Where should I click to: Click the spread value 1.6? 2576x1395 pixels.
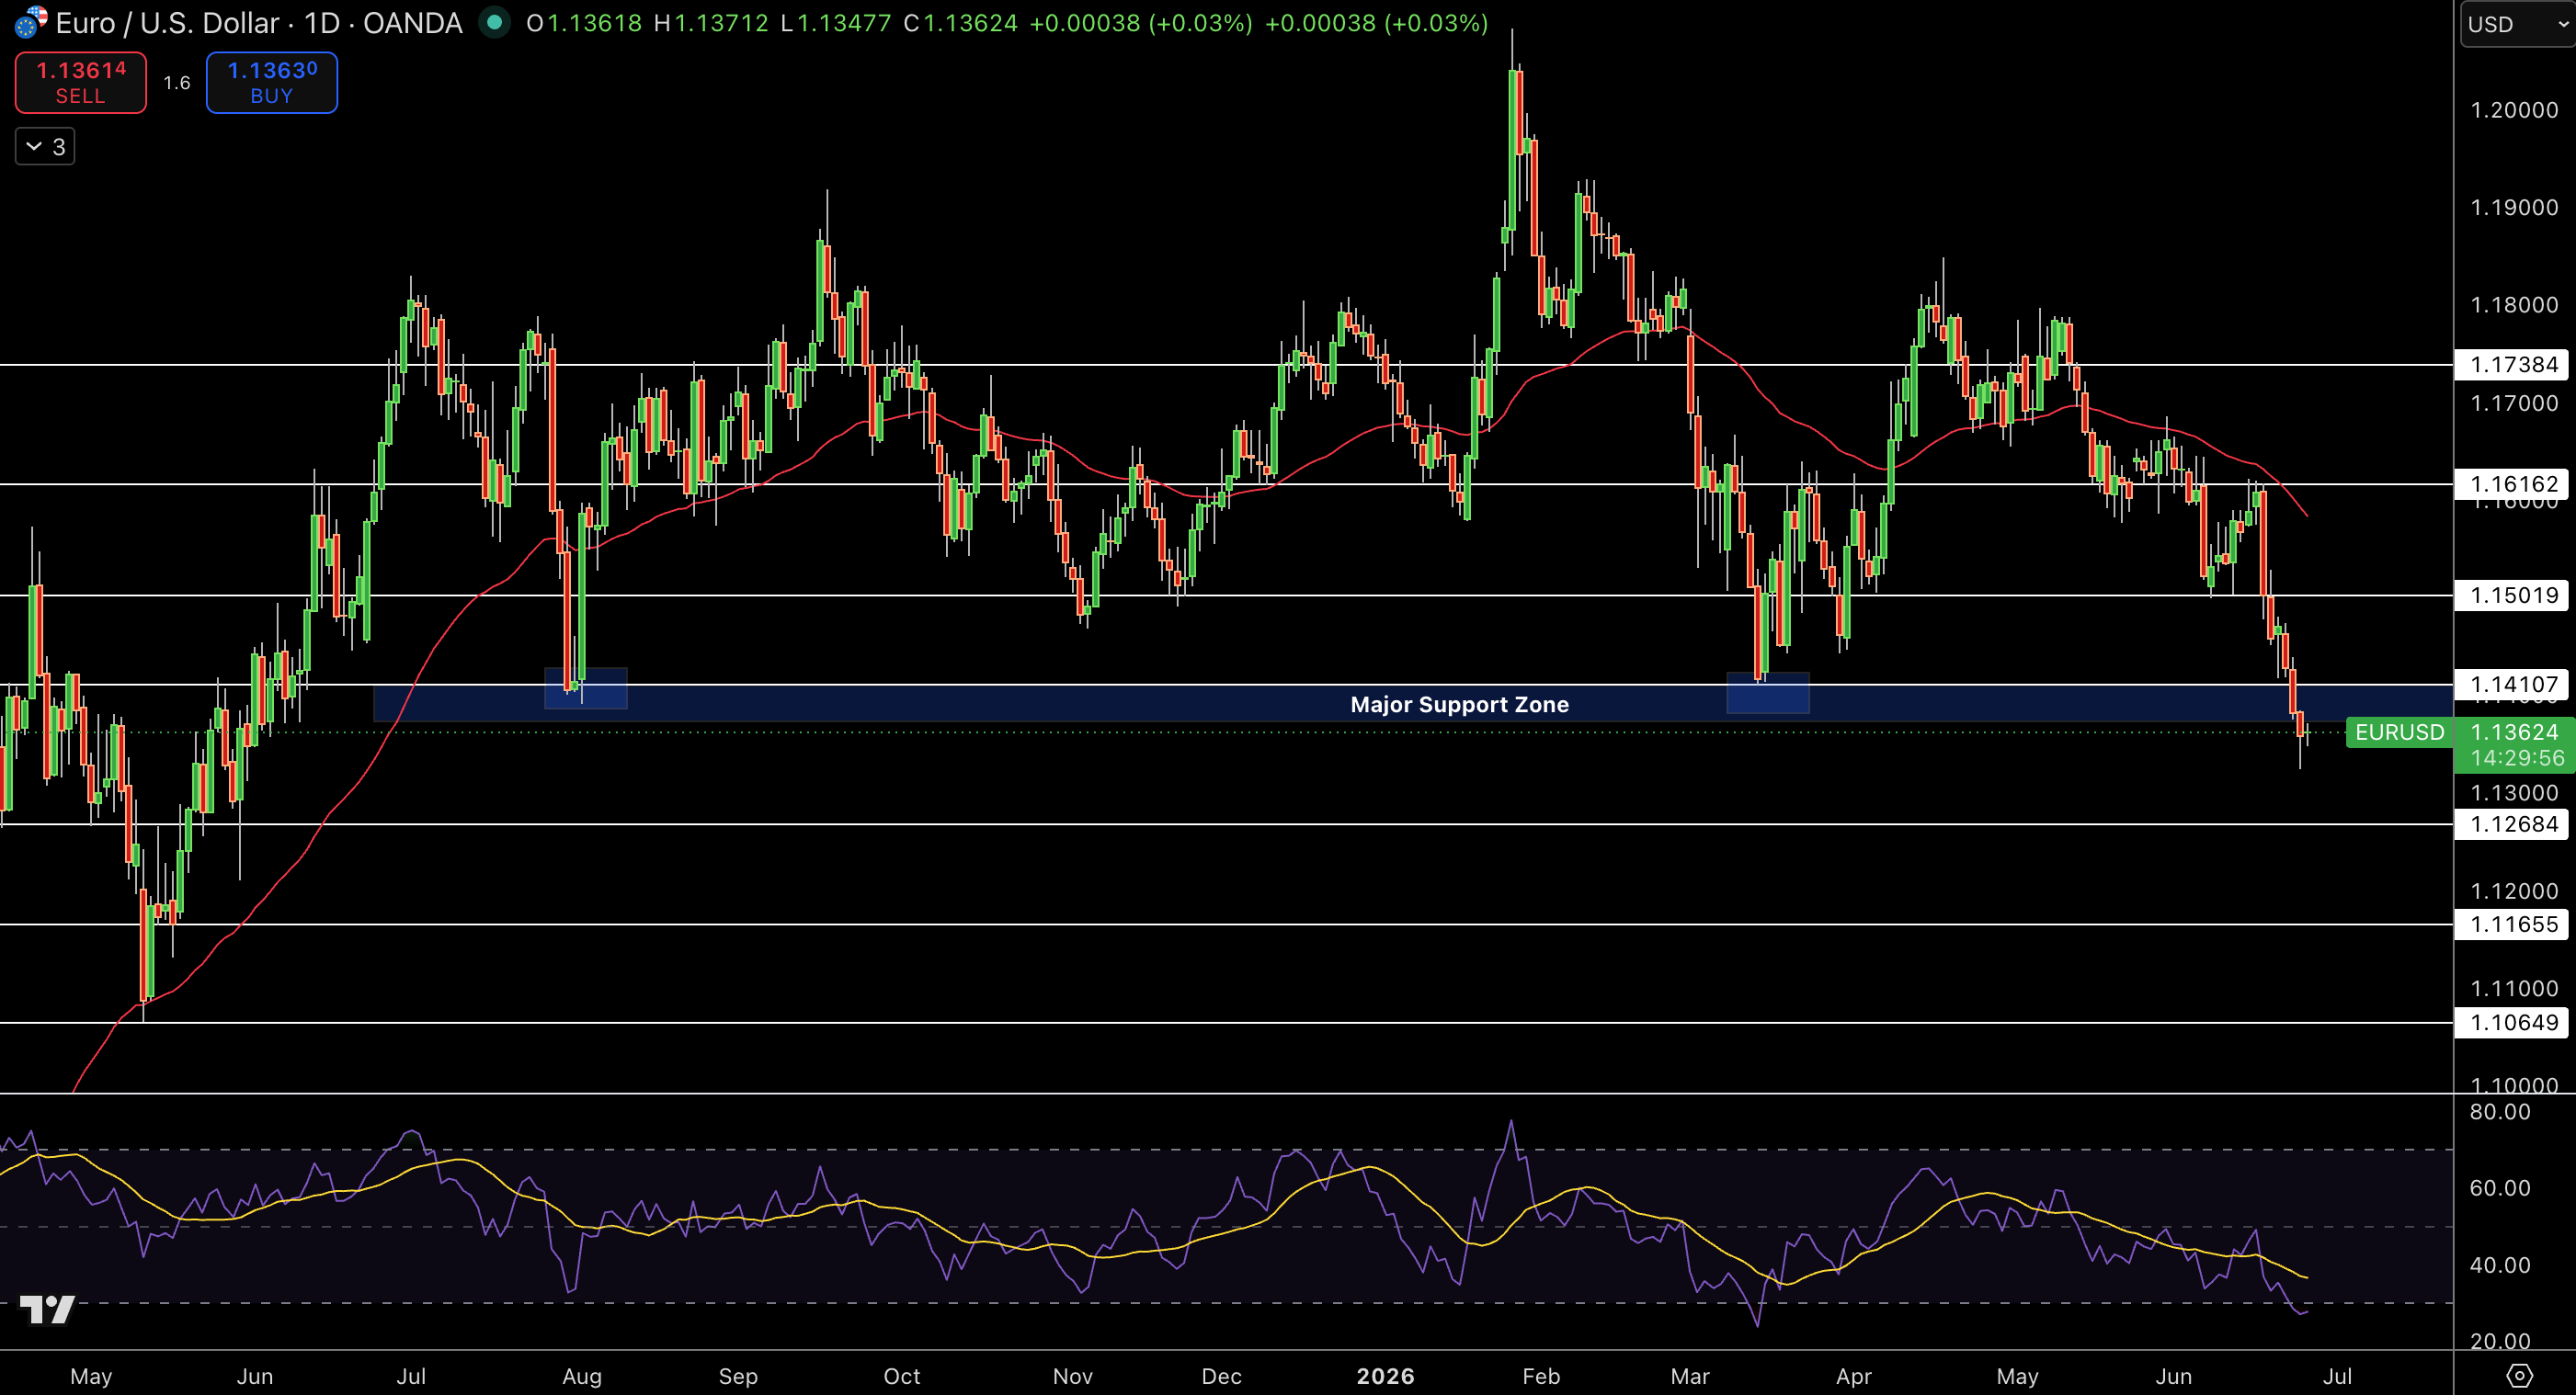tap(177, 83)
